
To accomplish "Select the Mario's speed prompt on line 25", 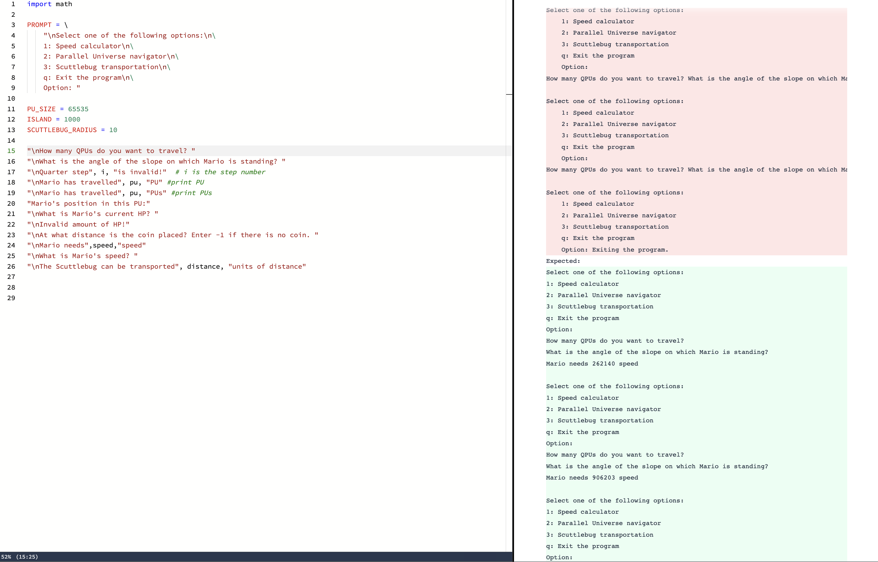I will pos(82,256).
